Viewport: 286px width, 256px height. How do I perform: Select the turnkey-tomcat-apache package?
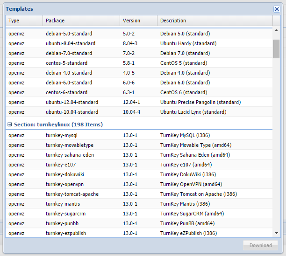72,194
